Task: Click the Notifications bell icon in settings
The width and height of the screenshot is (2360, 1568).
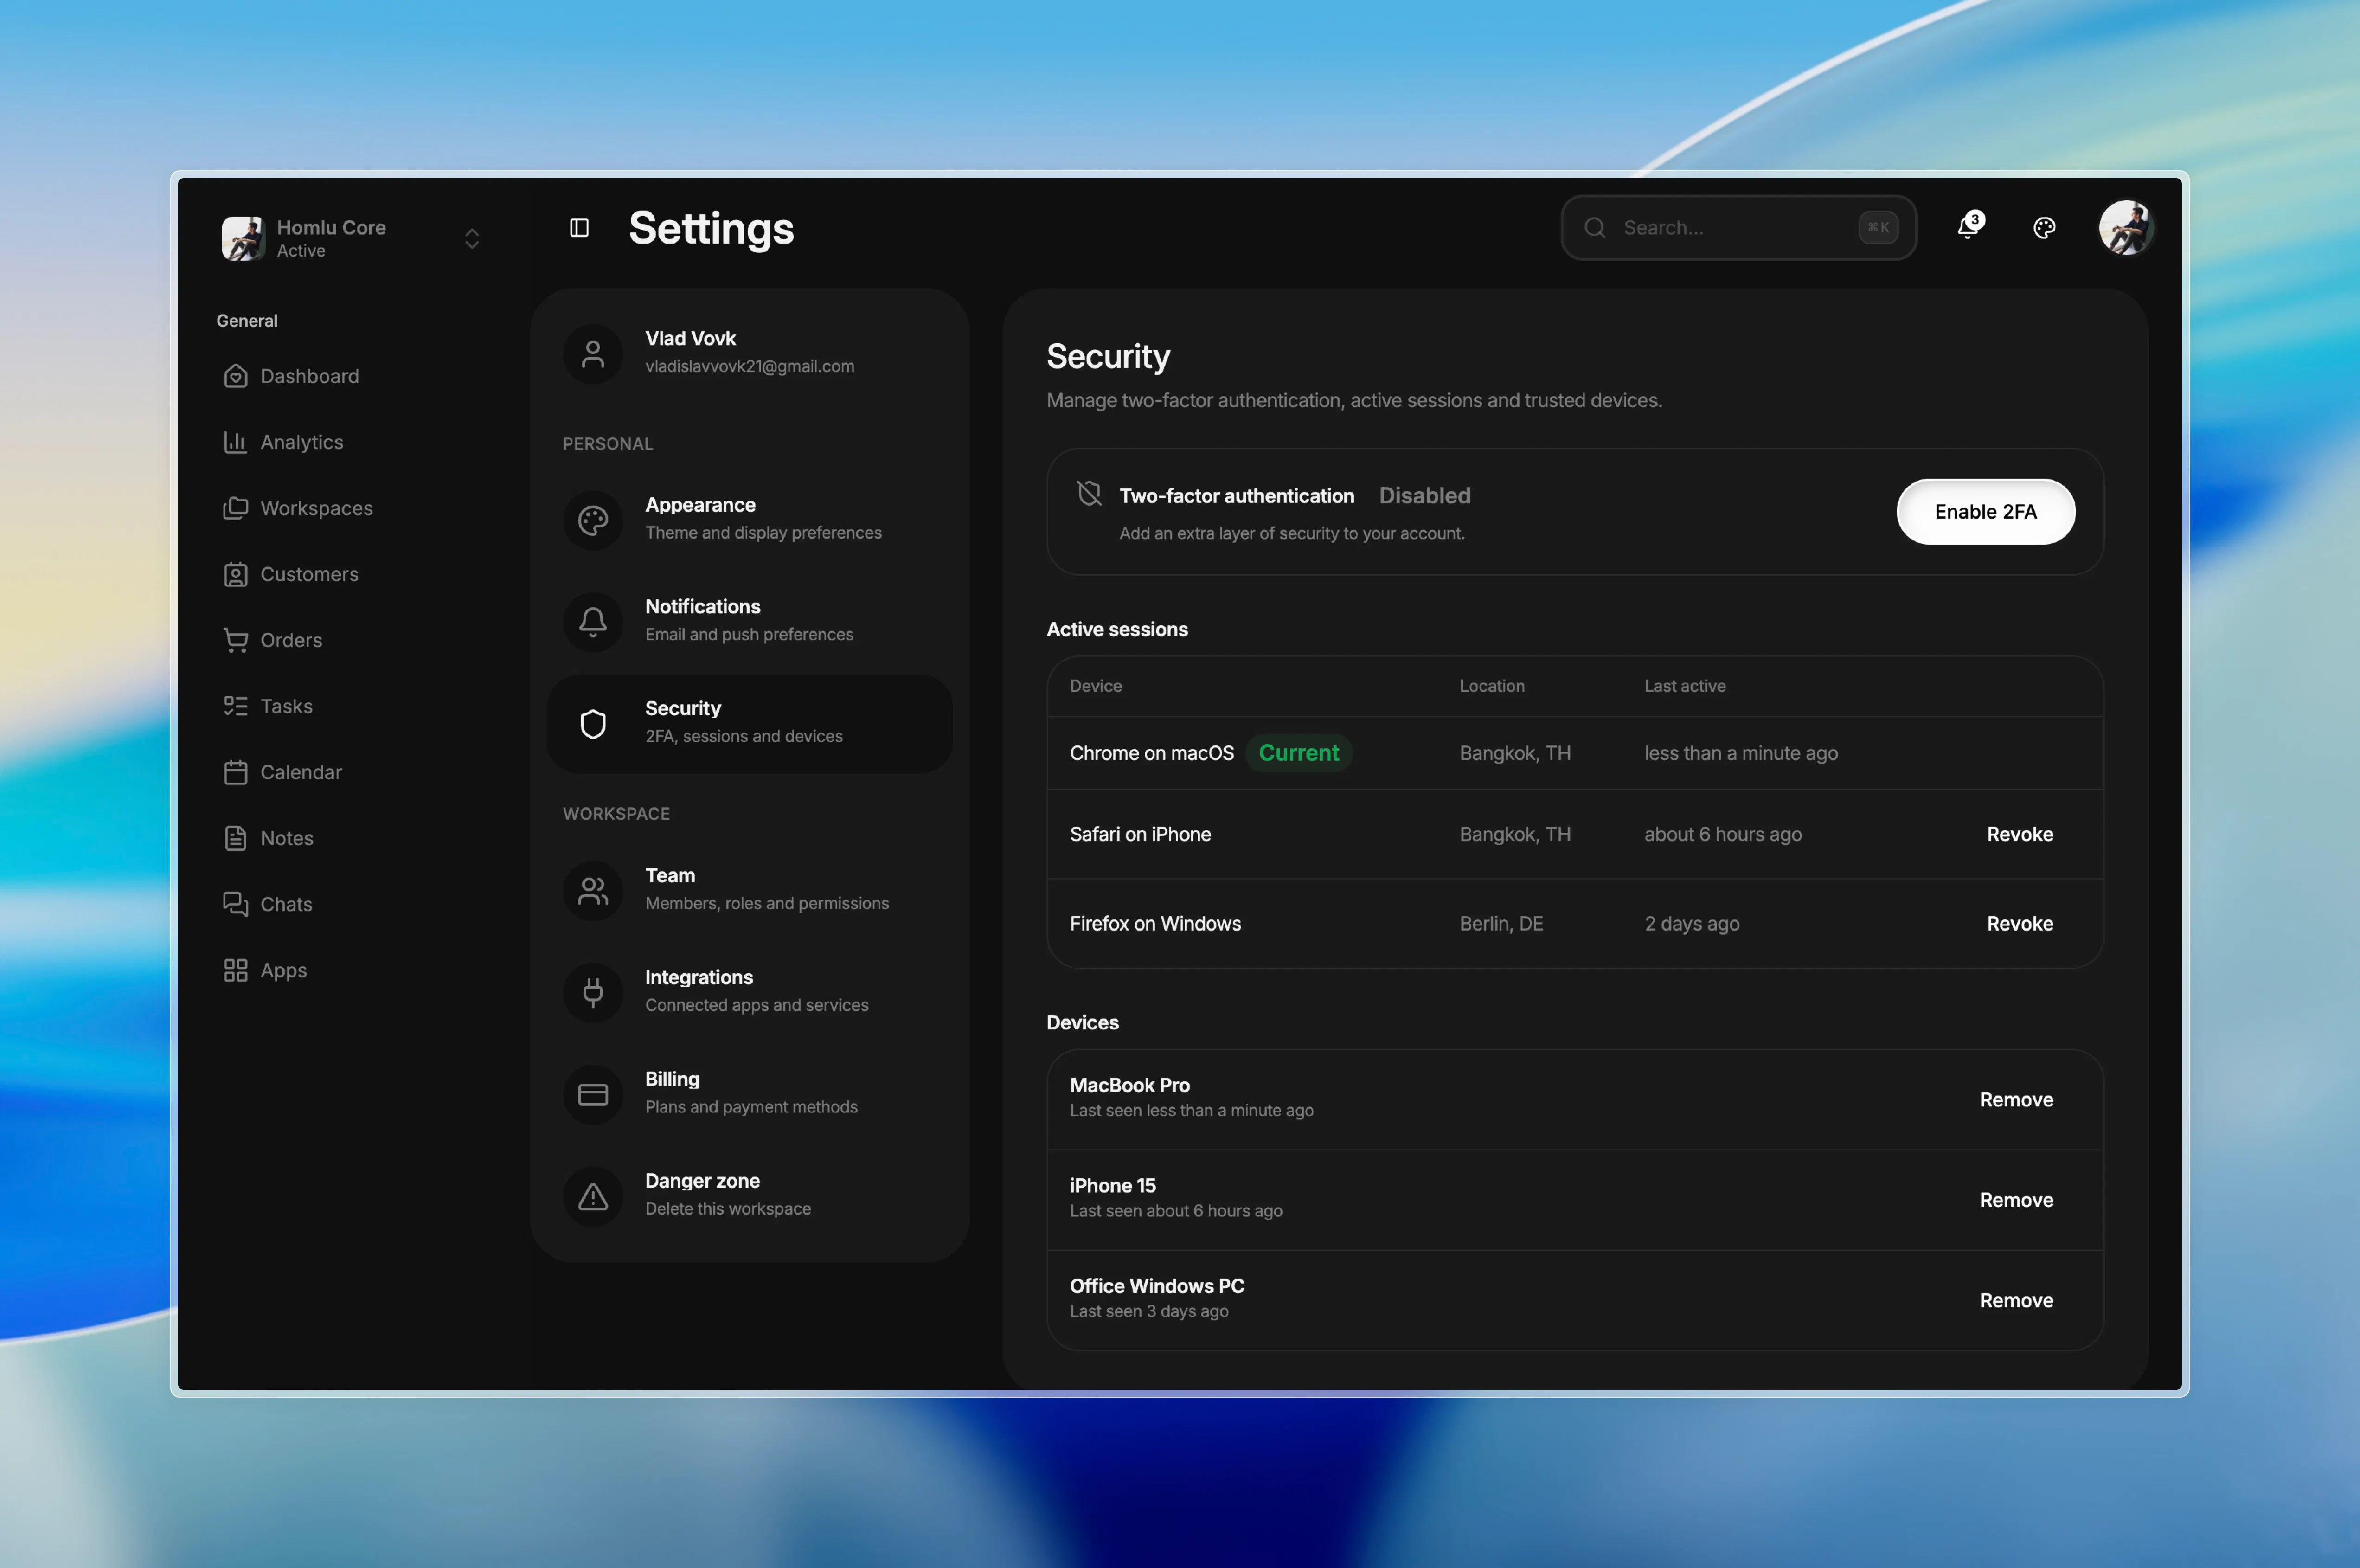Action: tap(593, 622)
